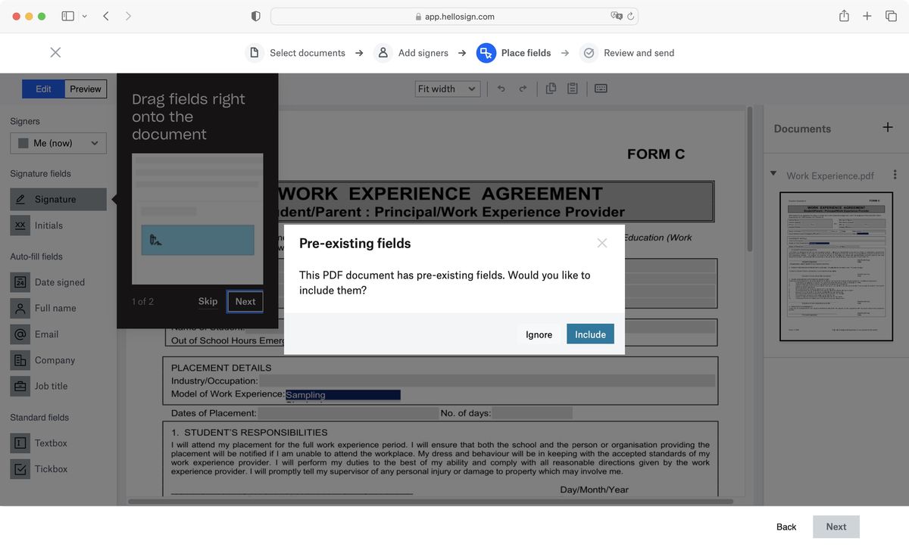This screenshot has height=547, width=909.
Task: Select the Textbox standard field
Action: click(58, 443)
